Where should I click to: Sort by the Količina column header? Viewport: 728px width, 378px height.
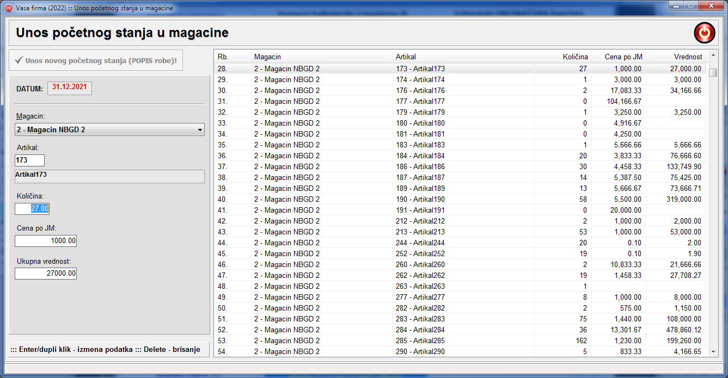[x=562, y=57]
